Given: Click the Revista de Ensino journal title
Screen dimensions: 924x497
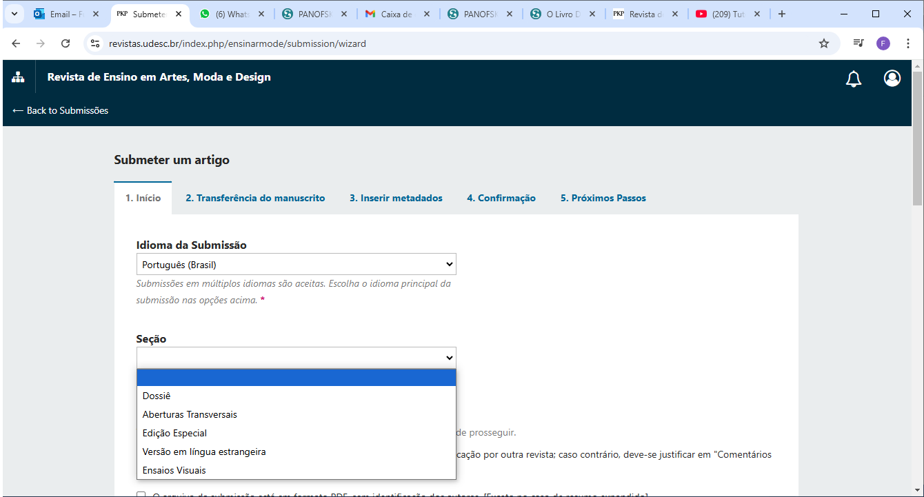Looking at the screenshot, I should tap(159, 77).
